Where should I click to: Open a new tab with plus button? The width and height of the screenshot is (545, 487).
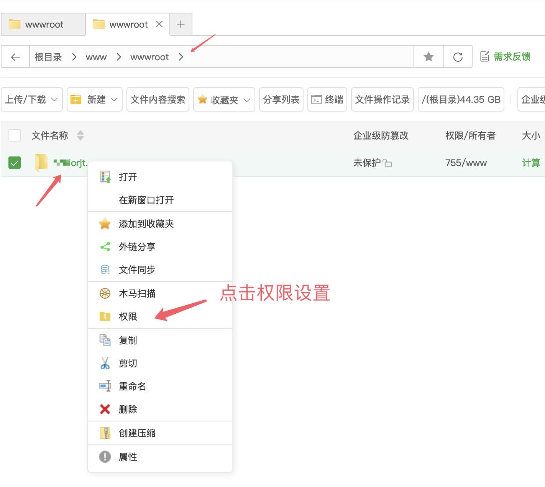(181, 24)
